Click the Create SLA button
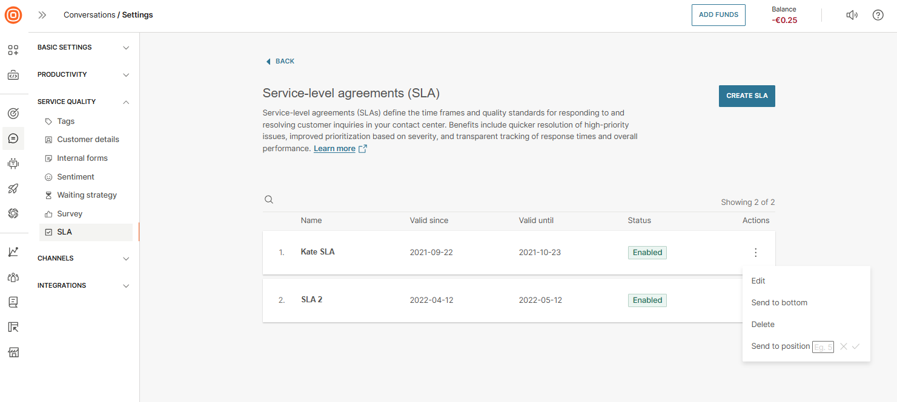The height and width of the screenshot is (402, 897). click(x=746, y=96)
